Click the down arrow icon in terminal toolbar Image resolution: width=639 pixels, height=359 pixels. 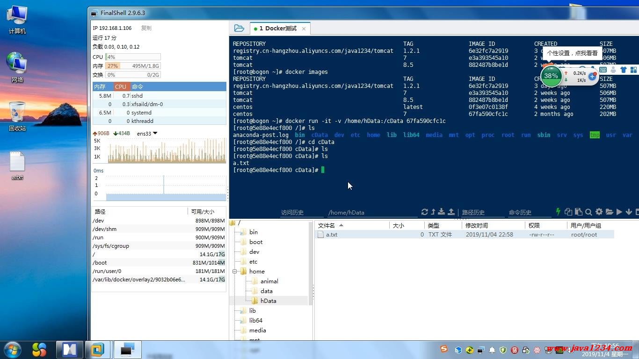point(629,212)
